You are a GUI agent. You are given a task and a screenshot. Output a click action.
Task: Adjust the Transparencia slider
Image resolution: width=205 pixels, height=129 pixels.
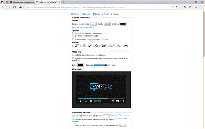click(95, 39)
